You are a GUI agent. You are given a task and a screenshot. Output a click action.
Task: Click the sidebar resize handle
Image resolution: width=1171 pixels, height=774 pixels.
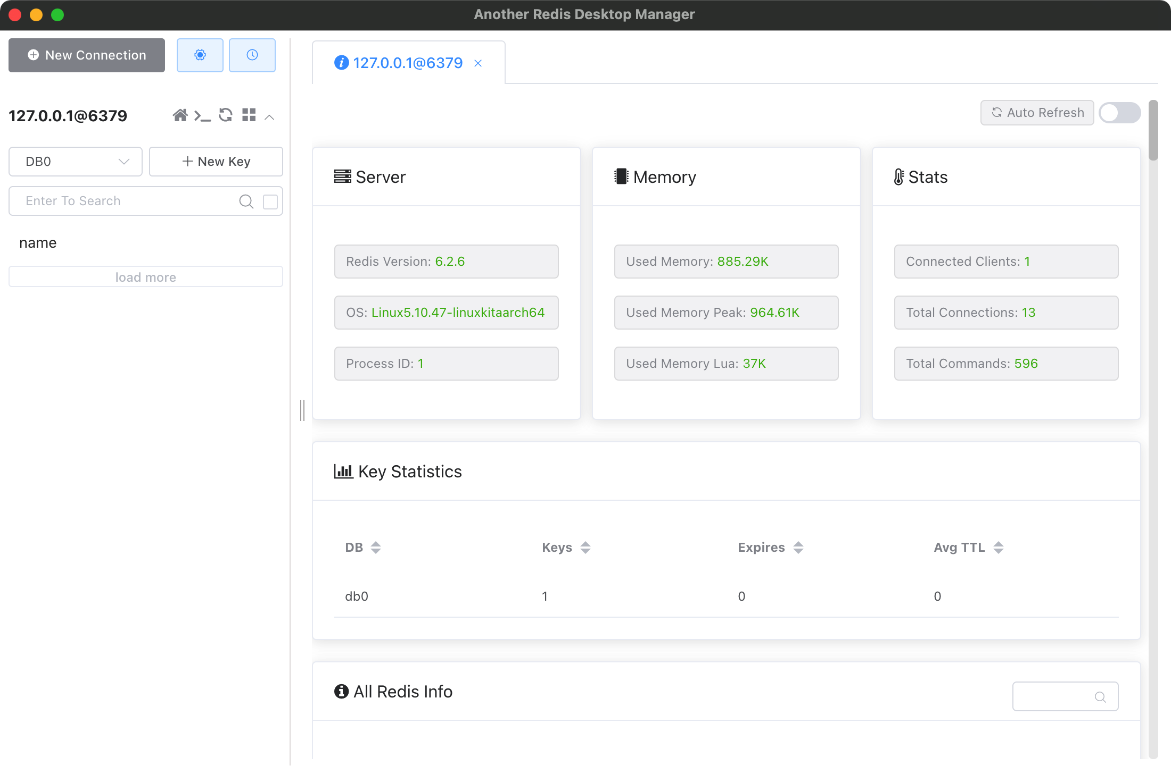click(302, 410)
